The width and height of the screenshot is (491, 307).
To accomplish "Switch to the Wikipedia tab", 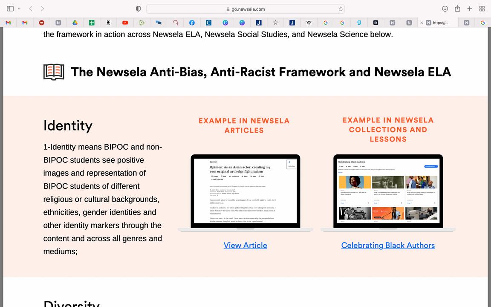I will [x=309, y=23].
